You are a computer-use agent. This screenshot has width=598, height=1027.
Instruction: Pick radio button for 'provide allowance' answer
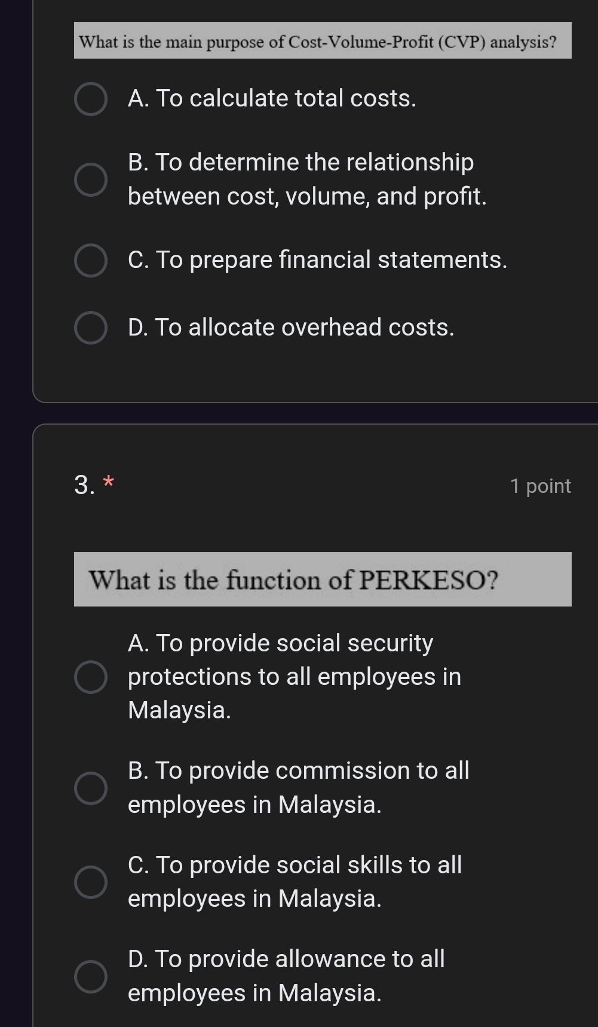[91, 977]
